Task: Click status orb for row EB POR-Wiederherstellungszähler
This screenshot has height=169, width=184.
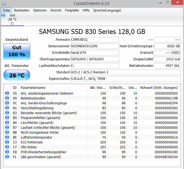Action: pyautogui.click(x=7, y=152)
